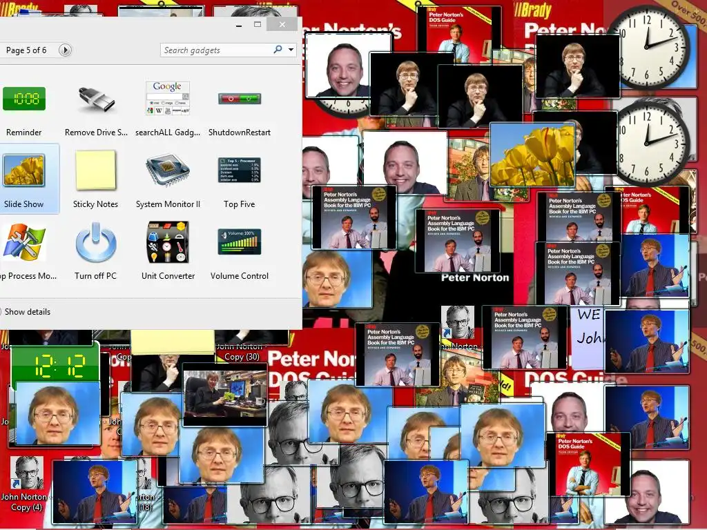This screenshot has width=707, height=530.
Task: Choose the Remove Drive Safely USB icon
Action: point(96,99)
